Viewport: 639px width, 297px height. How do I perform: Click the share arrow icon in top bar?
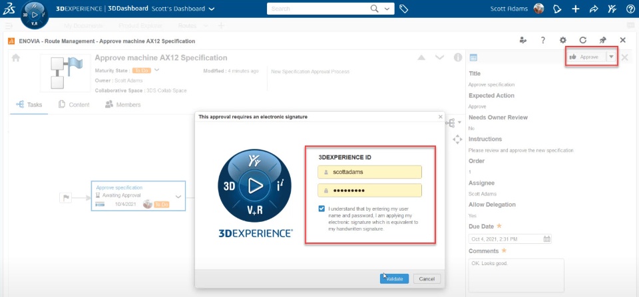click(594, 9)
